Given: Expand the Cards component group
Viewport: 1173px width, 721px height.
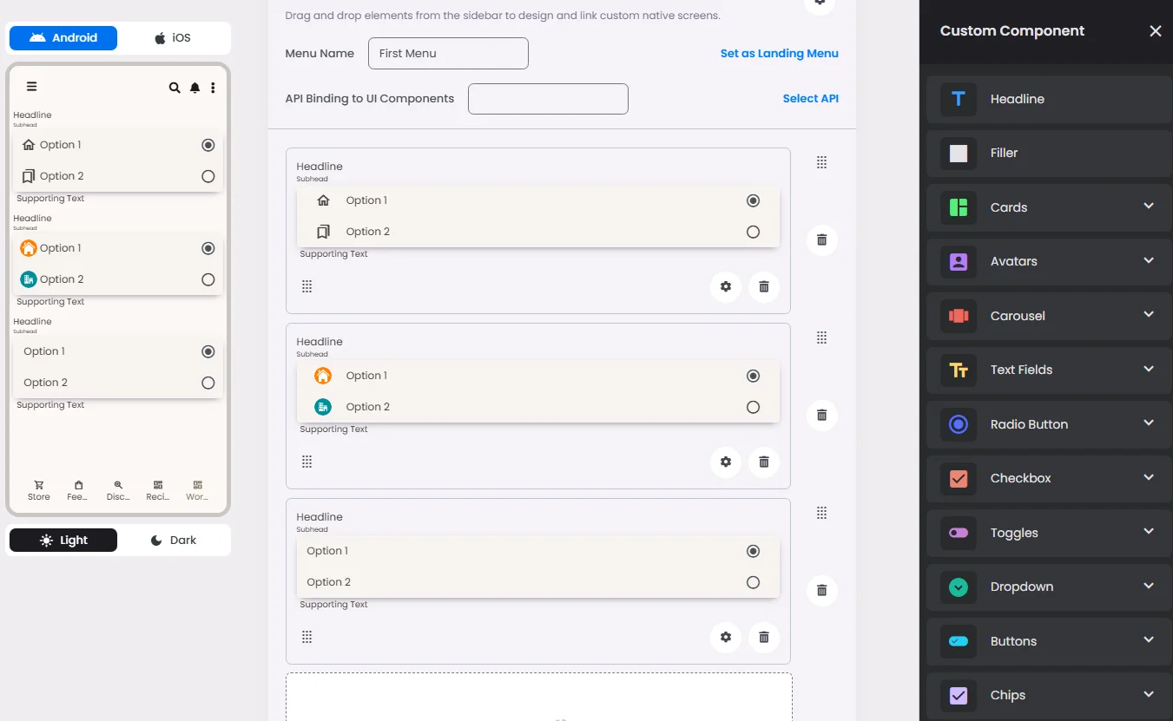Looking at the screenshot, I should (1149, 206).
